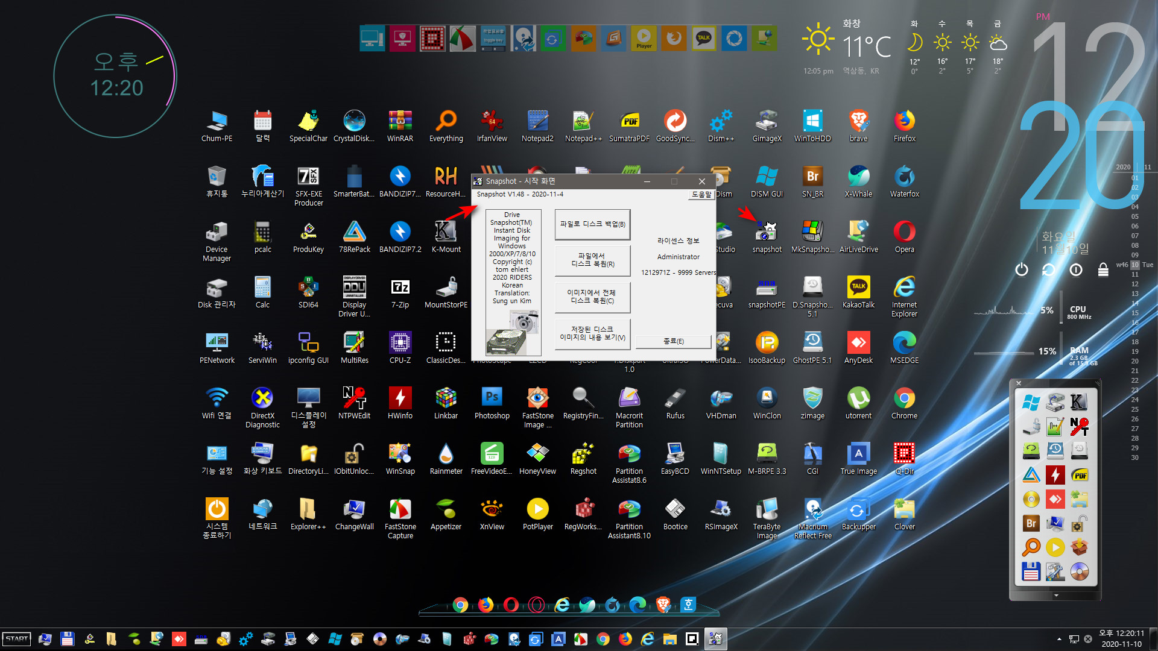The width and height of the screenshot is (1158, 651).
Task: Open the utorrent desktop icon
Action: [x=858, y=403]
